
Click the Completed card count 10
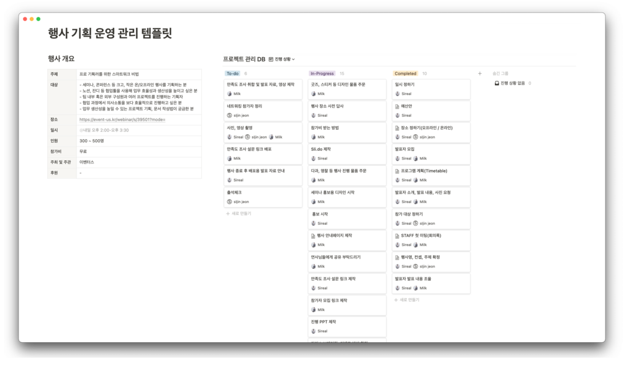425,74
